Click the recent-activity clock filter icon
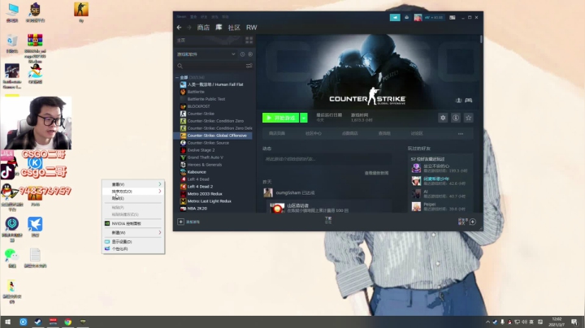The image size is (585, 328). [x=242, y=54]
